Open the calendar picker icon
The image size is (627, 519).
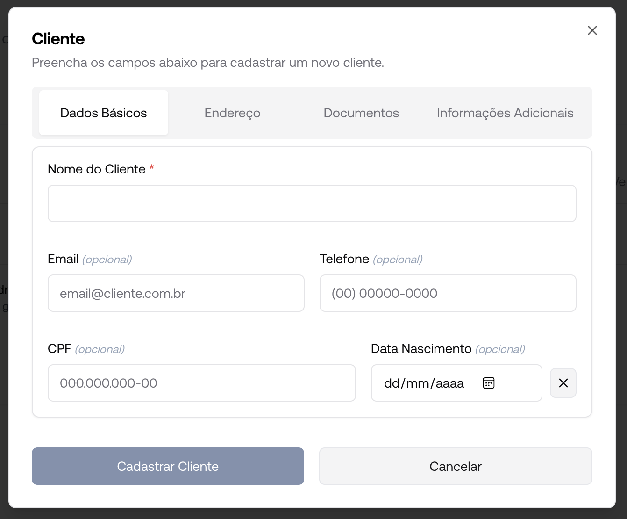(x=488, y=383)
